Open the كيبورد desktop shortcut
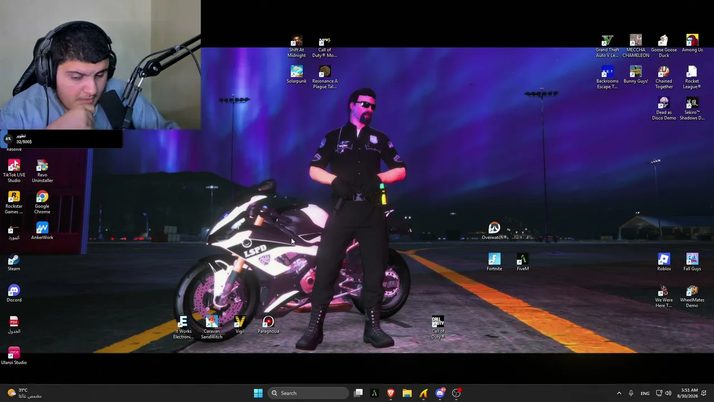The height and width of the screenshot is (402, 714). click(14, 232)
